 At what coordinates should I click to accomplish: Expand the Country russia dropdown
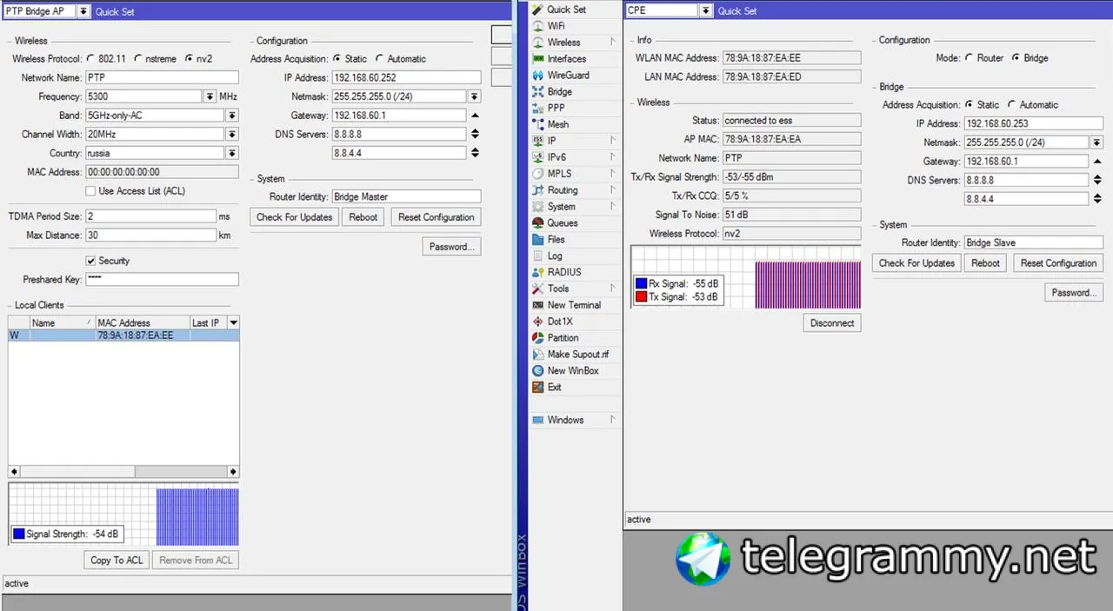pos(232,153)
